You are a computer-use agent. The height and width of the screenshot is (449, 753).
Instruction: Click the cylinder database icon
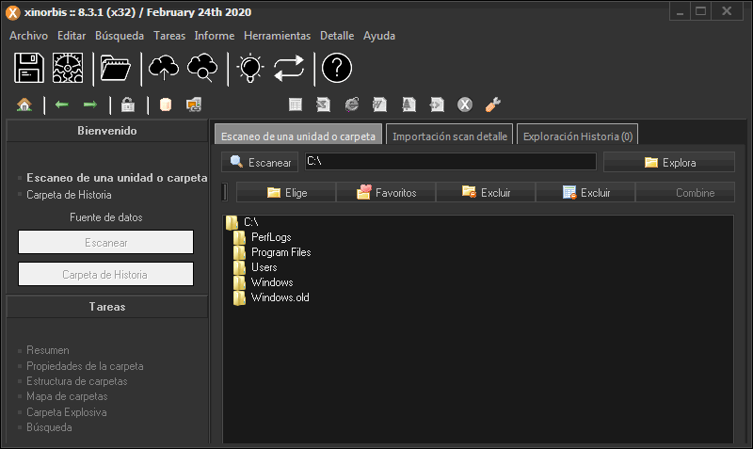[x=166, y=104]
